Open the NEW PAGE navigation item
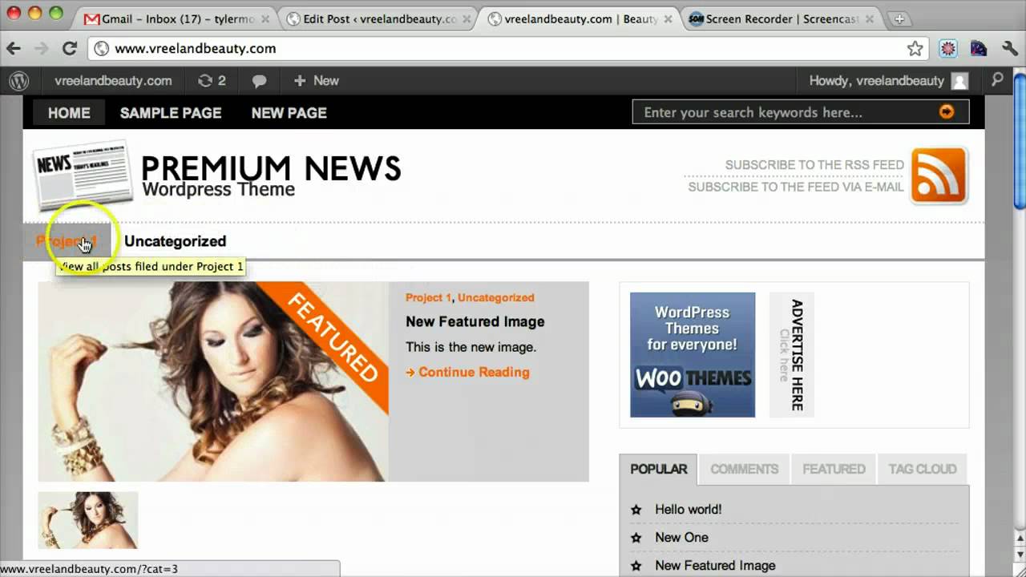1026x577 pixels. click(289, 113)
